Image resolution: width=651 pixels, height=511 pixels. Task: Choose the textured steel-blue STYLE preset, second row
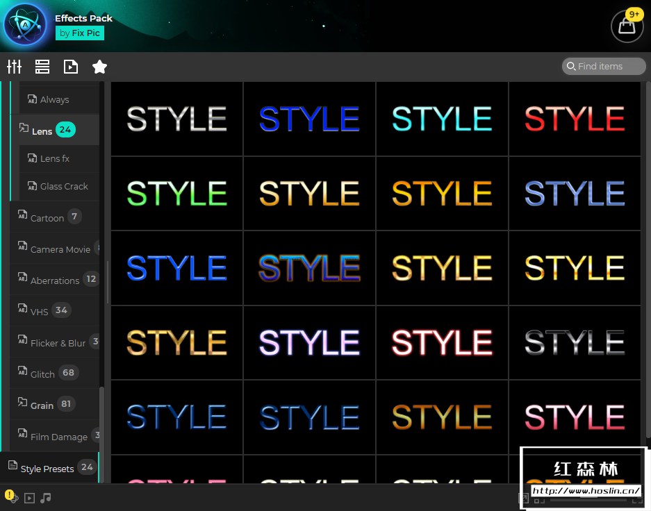click(575, 193)
